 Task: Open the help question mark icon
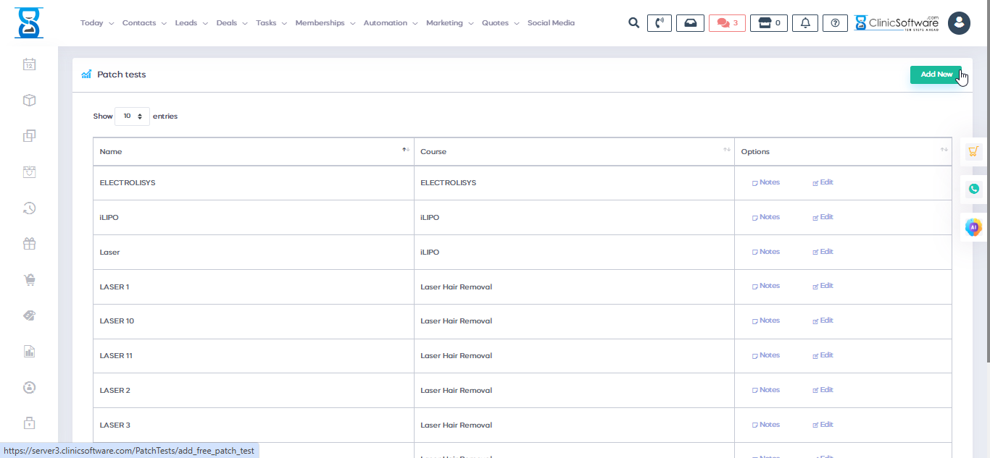834,22
